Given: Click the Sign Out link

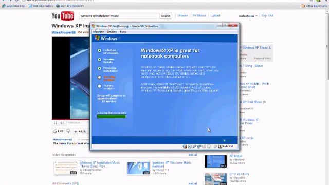Looking at the screenshot, I should 267,16.
